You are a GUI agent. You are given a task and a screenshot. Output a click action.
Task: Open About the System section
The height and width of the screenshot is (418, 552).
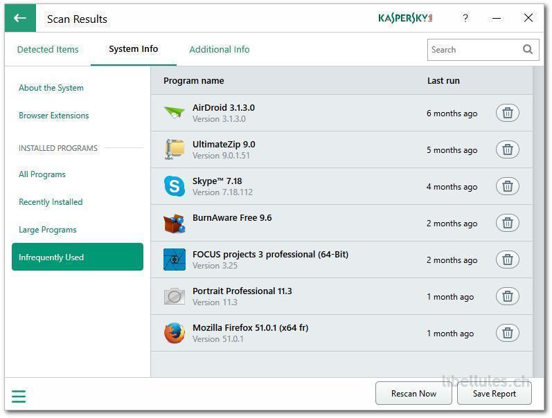(x=51, y=88)
